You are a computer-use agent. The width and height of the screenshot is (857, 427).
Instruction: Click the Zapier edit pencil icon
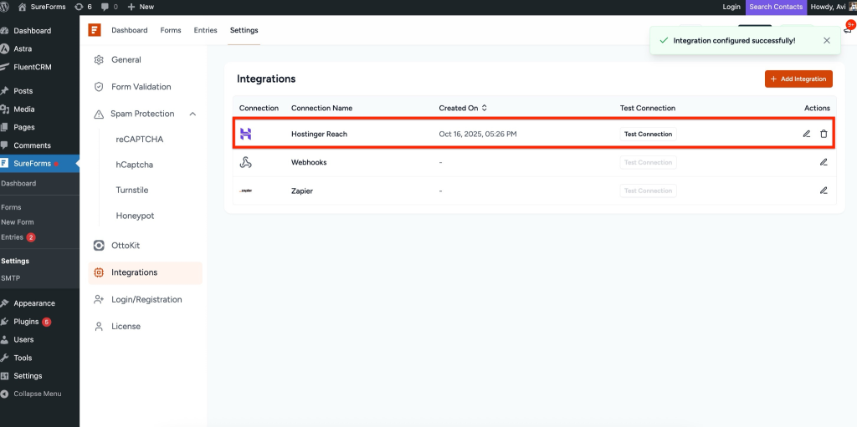[x=824, y=191]
